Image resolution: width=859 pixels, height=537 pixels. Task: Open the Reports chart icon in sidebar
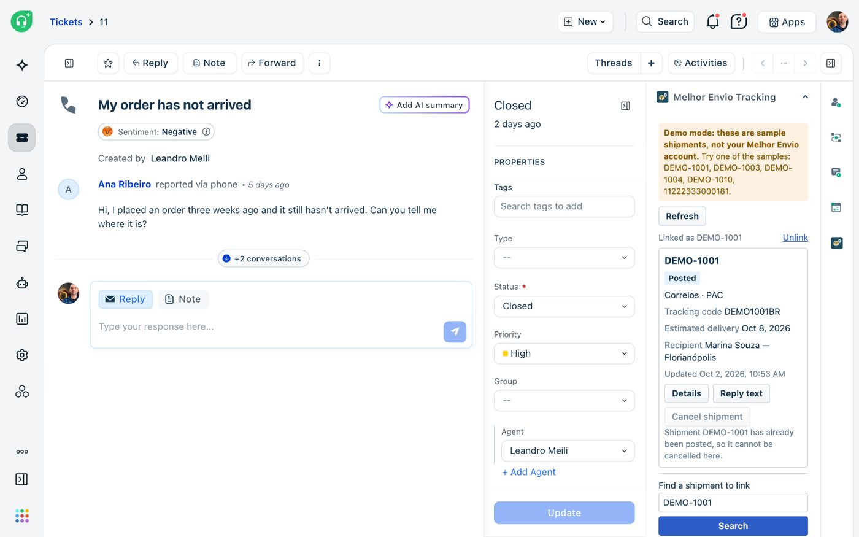(x=22, y=319)
